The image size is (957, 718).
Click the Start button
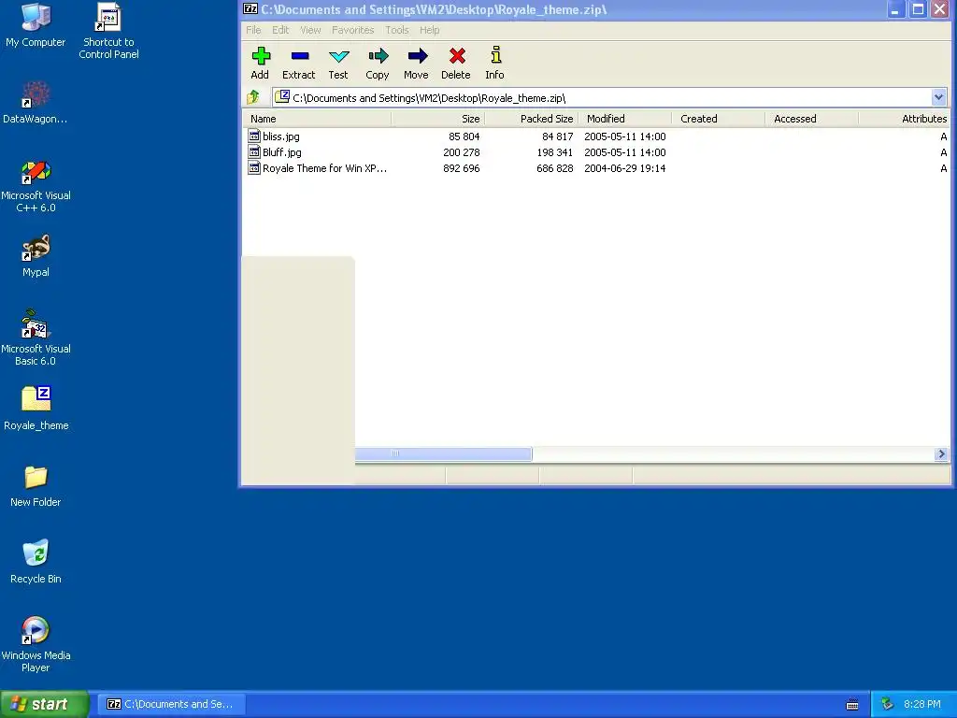point(44,704)
